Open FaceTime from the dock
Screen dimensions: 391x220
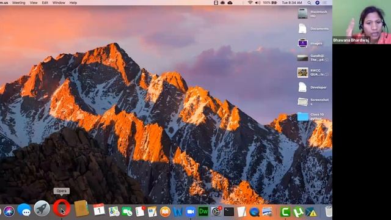click(x=127, y=211)
